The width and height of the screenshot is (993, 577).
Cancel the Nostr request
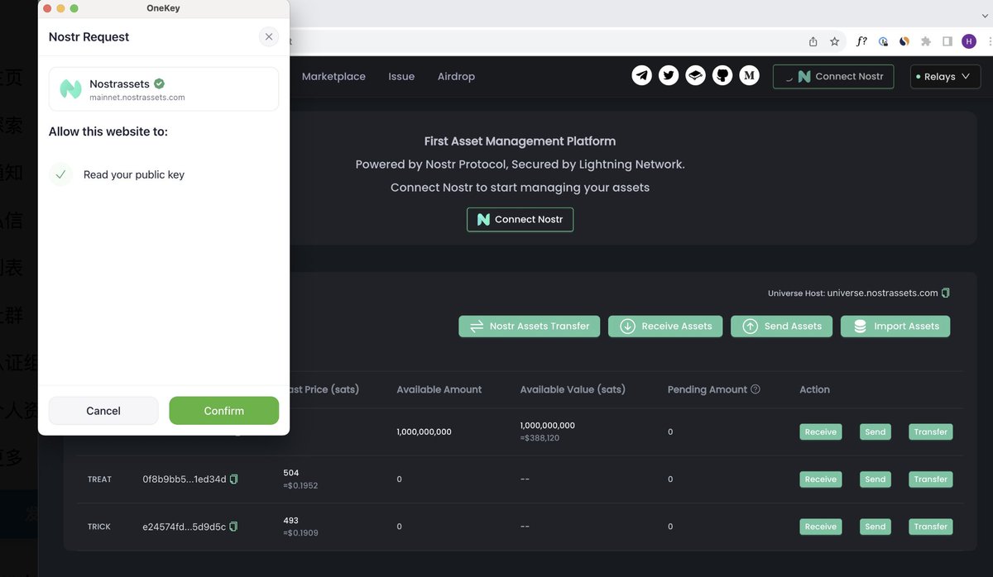coord(103,411)
